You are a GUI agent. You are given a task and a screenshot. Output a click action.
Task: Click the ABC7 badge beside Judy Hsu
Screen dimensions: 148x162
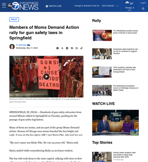point(29,45)
